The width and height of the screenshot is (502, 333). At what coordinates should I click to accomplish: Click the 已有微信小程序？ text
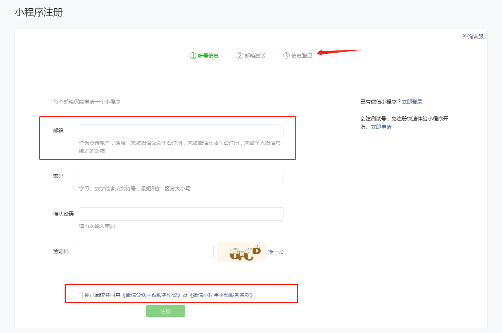tap(381, 102)
